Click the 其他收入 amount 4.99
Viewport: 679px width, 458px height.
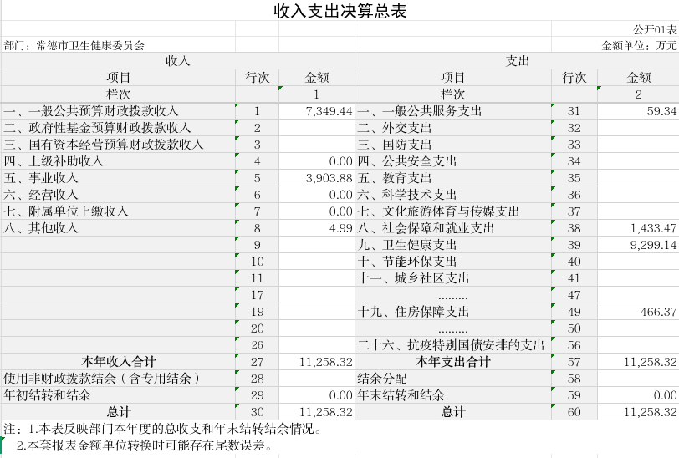point(317,228)
